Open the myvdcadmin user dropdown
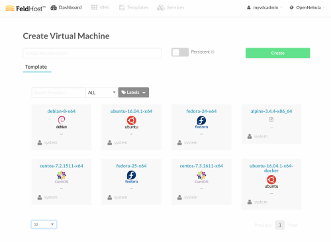This screenshot has width=331, height=242. 265,7
